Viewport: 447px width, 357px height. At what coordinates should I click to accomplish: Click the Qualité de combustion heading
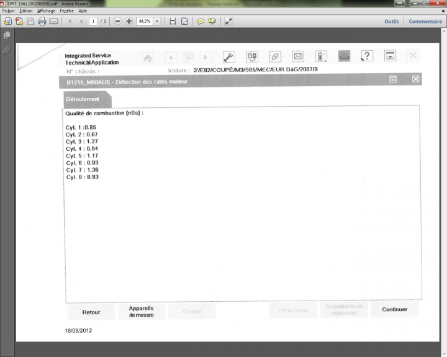click(104, 113)
